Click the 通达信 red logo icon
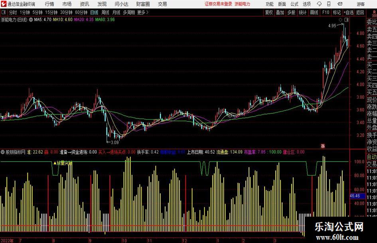Screen dimensions: 377x243 pos(4,4)
